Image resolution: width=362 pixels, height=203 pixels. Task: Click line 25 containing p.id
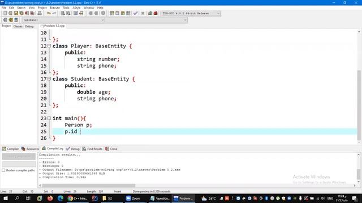click(205, 131)
